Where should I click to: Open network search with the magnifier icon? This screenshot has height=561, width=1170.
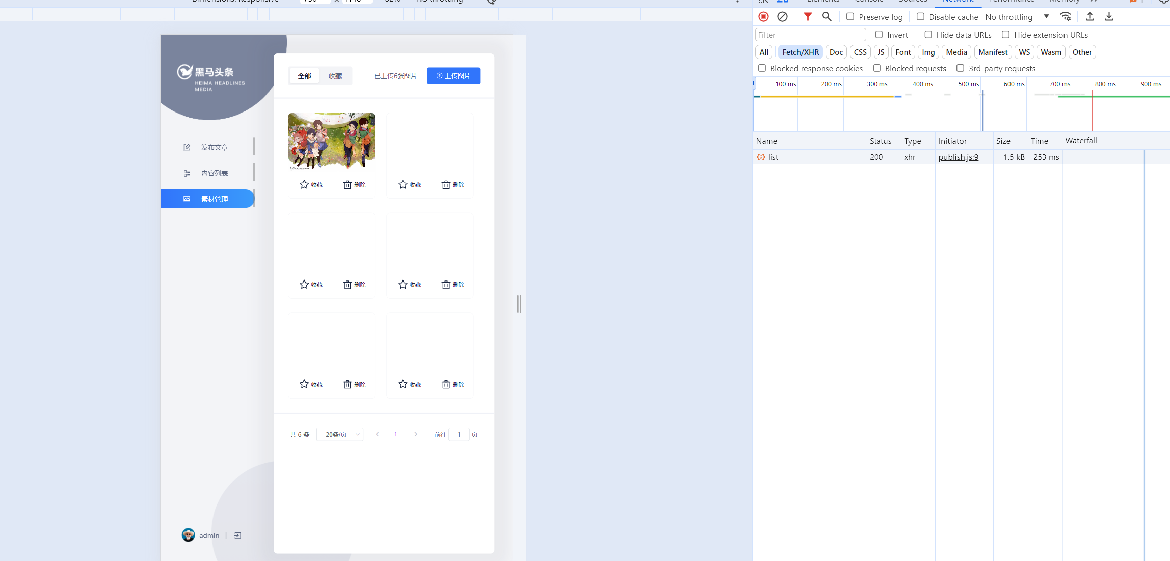tap(827, 17)
